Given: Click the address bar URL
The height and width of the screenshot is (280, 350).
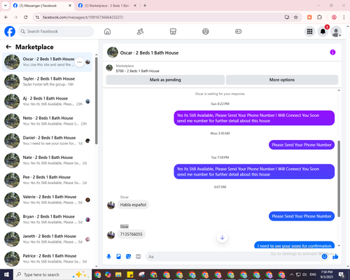Looking at the screenshot, I should [x=83, y=17].
